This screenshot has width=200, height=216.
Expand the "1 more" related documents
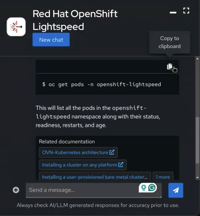(163, 177)
